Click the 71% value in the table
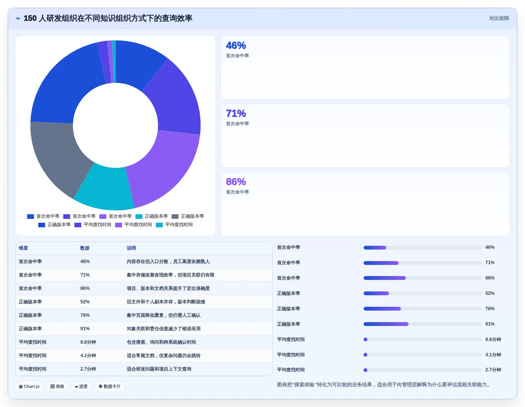This screenshot has height=407, width=525. (x=85, y=275)
